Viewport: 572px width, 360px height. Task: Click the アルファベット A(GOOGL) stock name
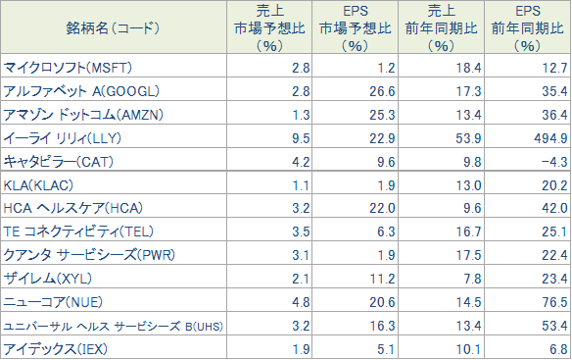(x=81, y=91)
